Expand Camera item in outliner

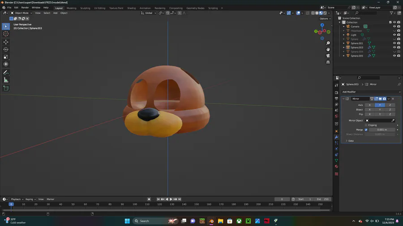(343, 26)
